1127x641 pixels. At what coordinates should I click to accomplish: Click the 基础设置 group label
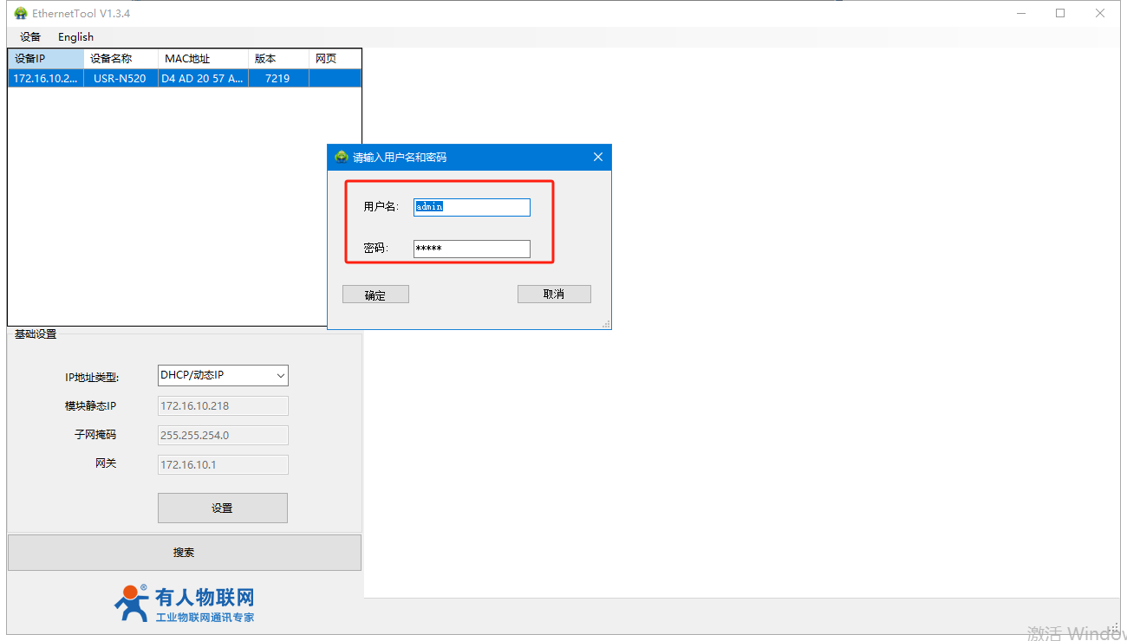click(36, 334)
